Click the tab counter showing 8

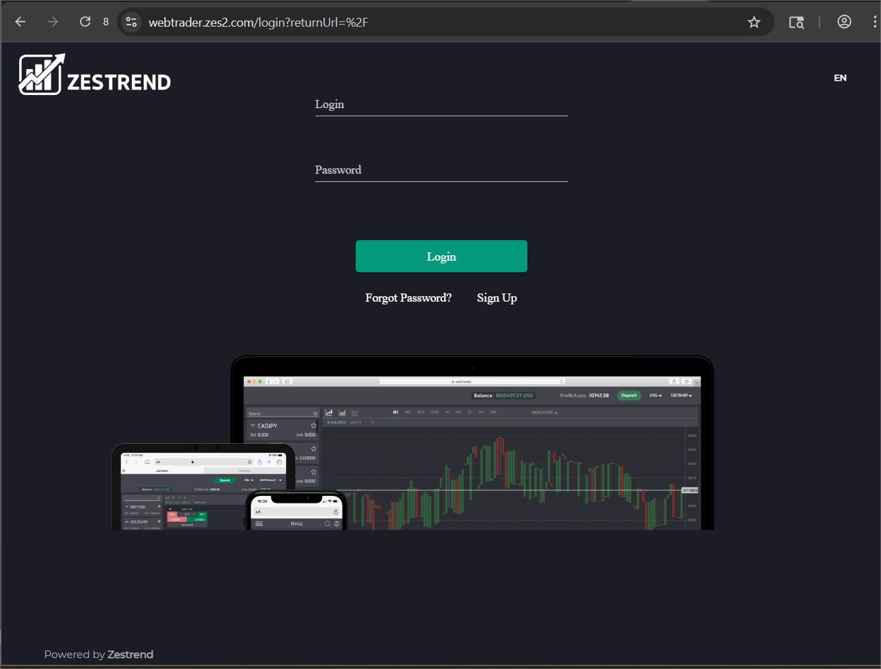point(106,21)
